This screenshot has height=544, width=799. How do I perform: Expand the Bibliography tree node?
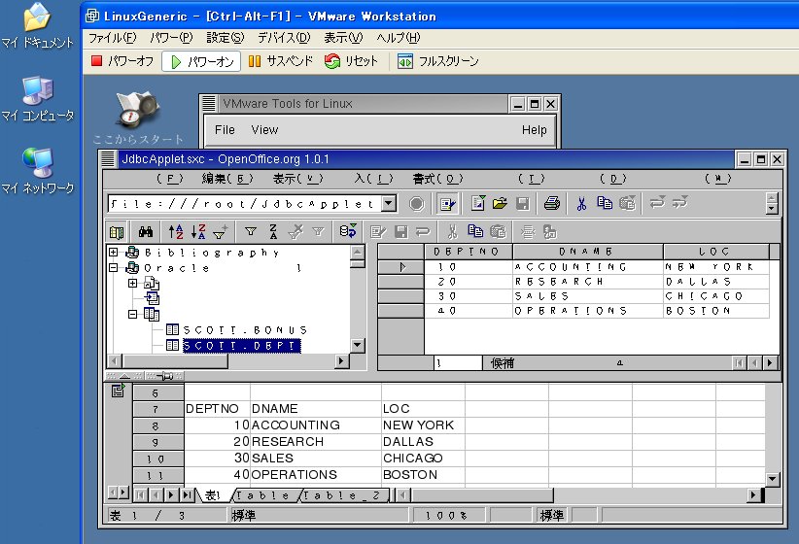pos(113,253)
